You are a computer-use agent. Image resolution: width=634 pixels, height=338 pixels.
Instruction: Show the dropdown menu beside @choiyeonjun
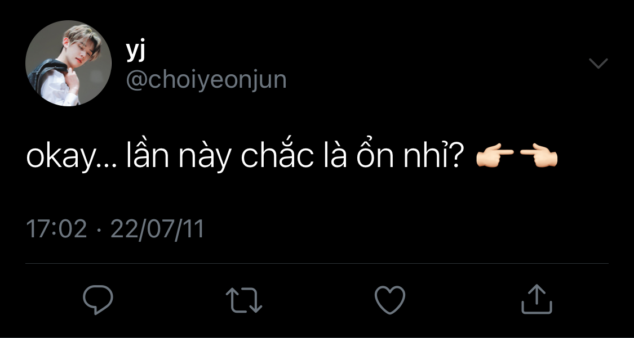[598, 64]
